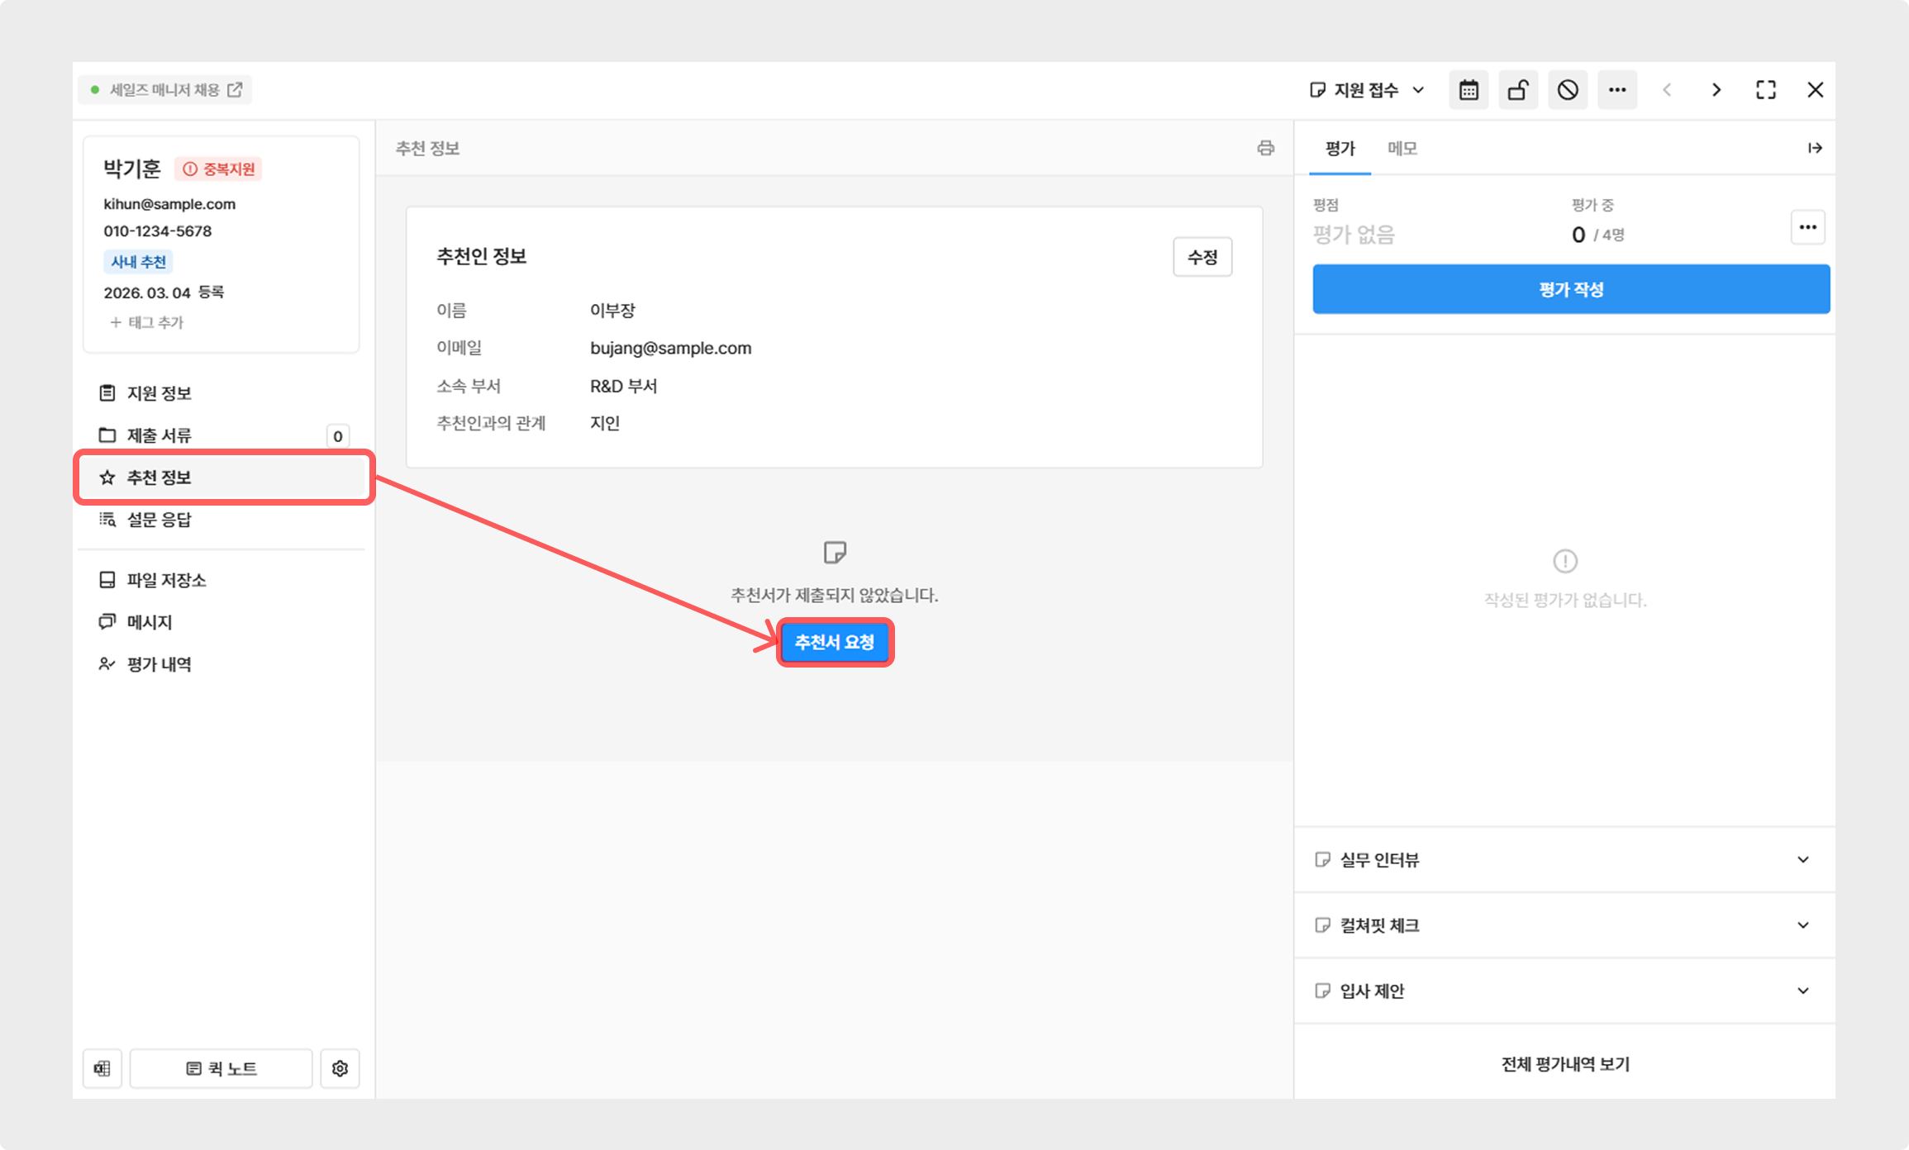The width and height of the screenshot is (1909, 1150).
Task: Expand the 실무 인터뷰 section
Action: pos(1564,860)
